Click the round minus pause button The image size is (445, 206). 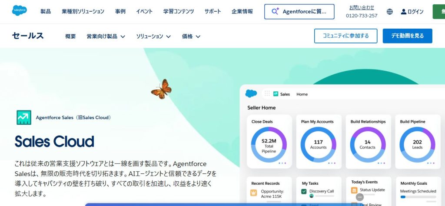click(x=359, y=197)
